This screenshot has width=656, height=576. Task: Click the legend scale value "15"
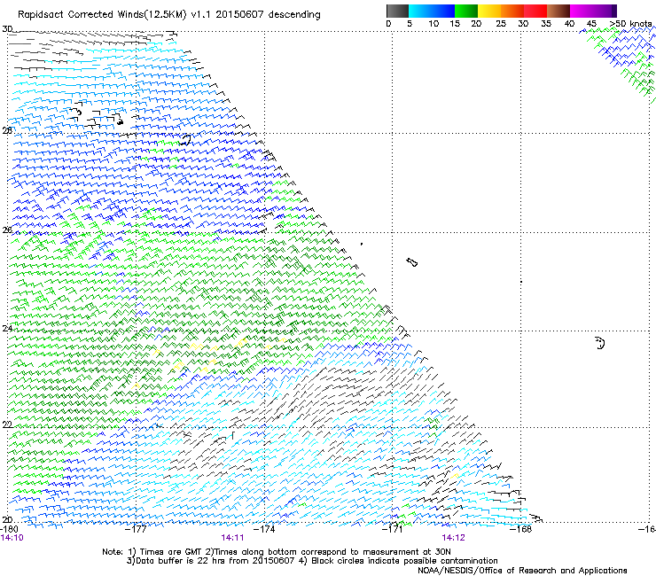455,23
